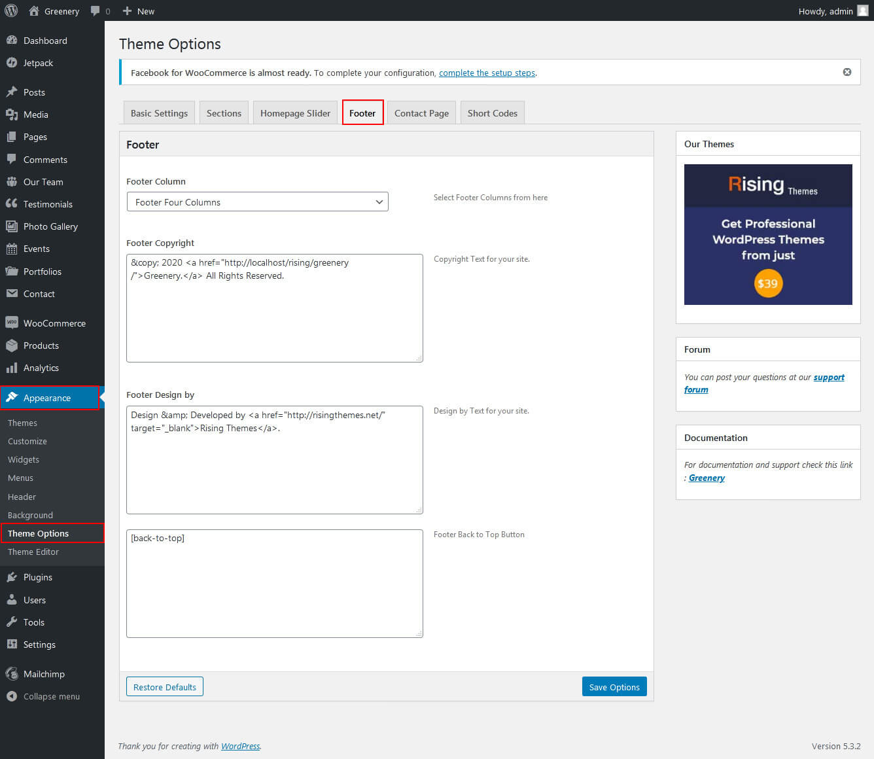This screenshot has width=874, height=759.
Task: Click the Rising Themes promotional banner
Action: pyautogui.click(x=768, y=234)
